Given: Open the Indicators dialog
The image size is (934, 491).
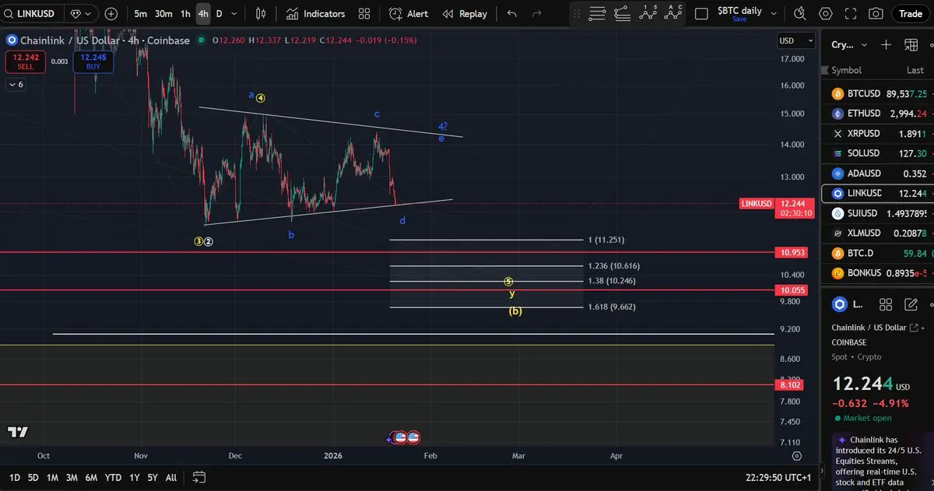Looking at the screenshot, I should (315, 14).
